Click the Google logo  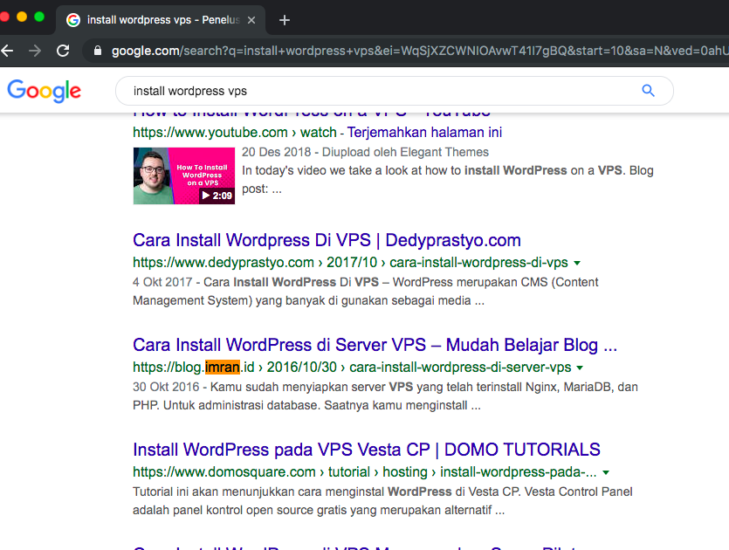pyautogui.click(x=44, y=91)
